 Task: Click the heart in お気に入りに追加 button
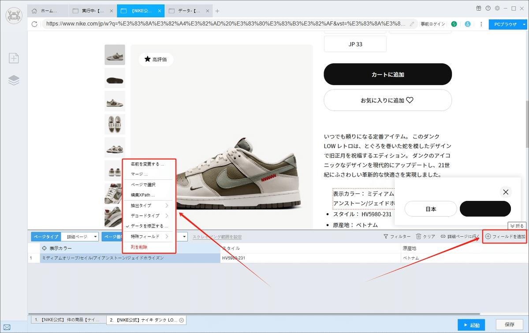pyautogui.click(x=410, y=100)
